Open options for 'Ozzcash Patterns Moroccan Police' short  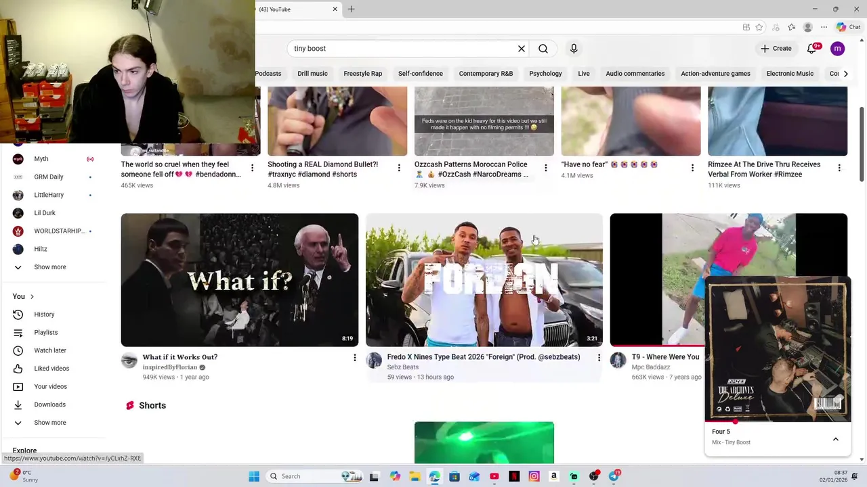tap(546, 168)
